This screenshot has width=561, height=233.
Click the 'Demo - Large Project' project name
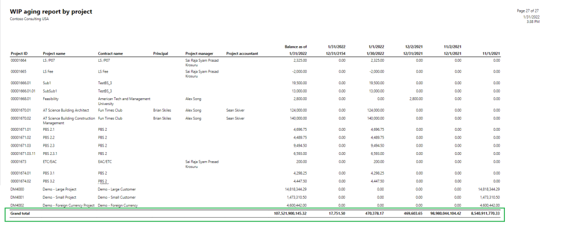pyautogui.click(x=60, y=189)
